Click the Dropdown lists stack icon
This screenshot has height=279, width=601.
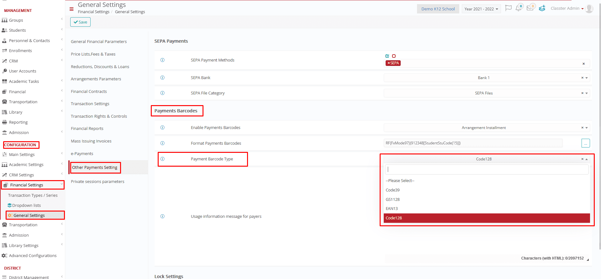[9, 205]
